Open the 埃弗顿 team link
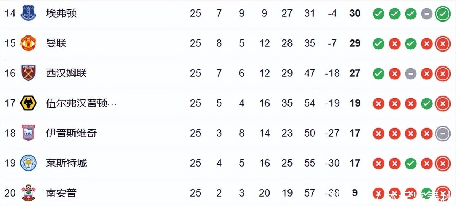 61,14
